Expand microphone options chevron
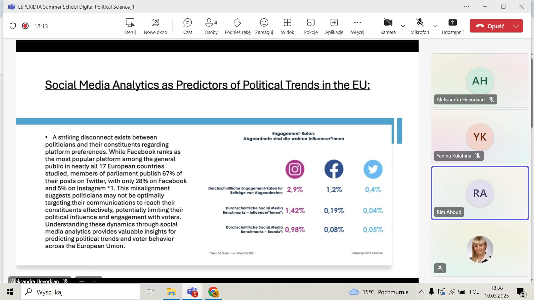 pyautogui.click(x=434, y=26)
